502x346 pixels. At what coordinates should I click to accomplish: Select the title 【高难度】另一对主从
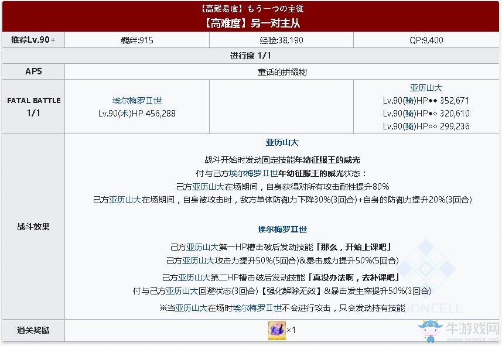pos(252,23)
